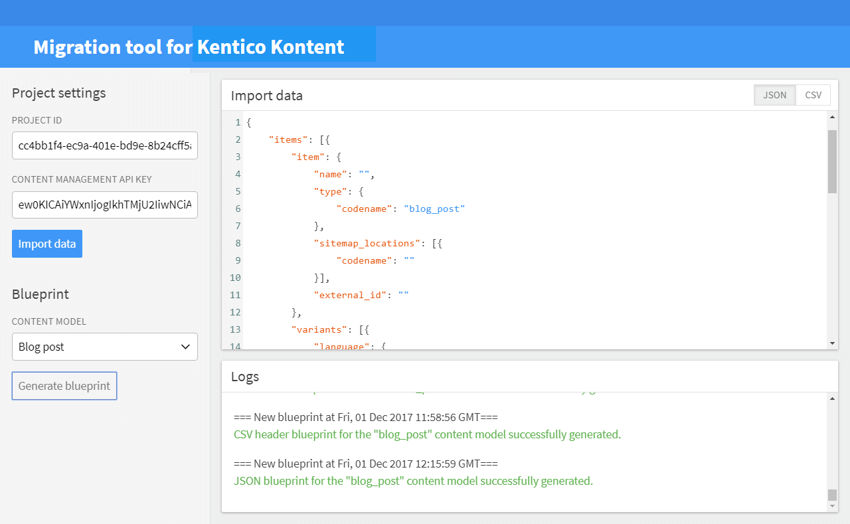
Task: Click the "item" key on line 3
Action: pos(308,157)
